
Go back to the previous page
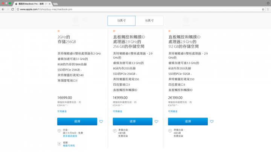point(3,9)
